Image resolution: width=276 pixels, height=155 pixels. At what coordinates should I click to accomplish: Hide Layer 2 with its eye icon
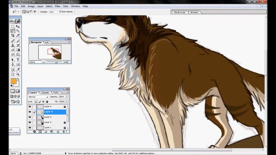(x=30, y=106)
